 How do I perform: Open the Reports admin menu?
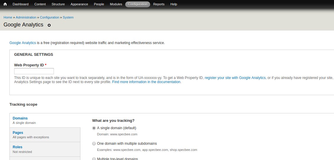(159, 4)
